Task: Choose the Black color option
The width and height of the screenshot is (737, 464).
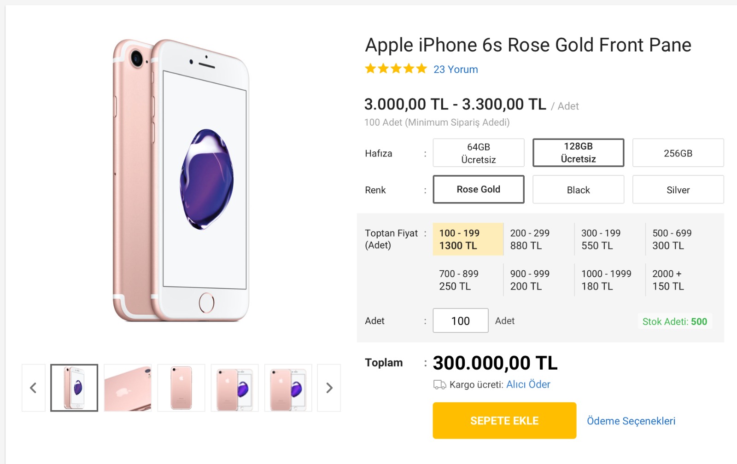Action: point(579,189)
